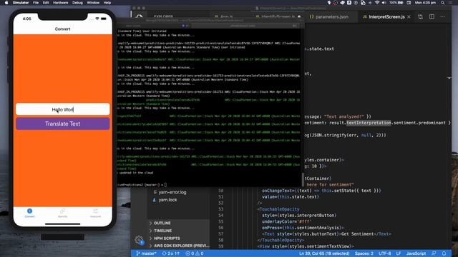The image size is (458, 257).
Task: Click the terminal window prompt line
Action: (142, 185)
